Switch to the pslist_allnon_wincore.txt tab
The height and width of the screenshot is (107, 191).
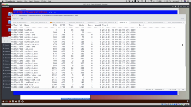tap(38, 23)
